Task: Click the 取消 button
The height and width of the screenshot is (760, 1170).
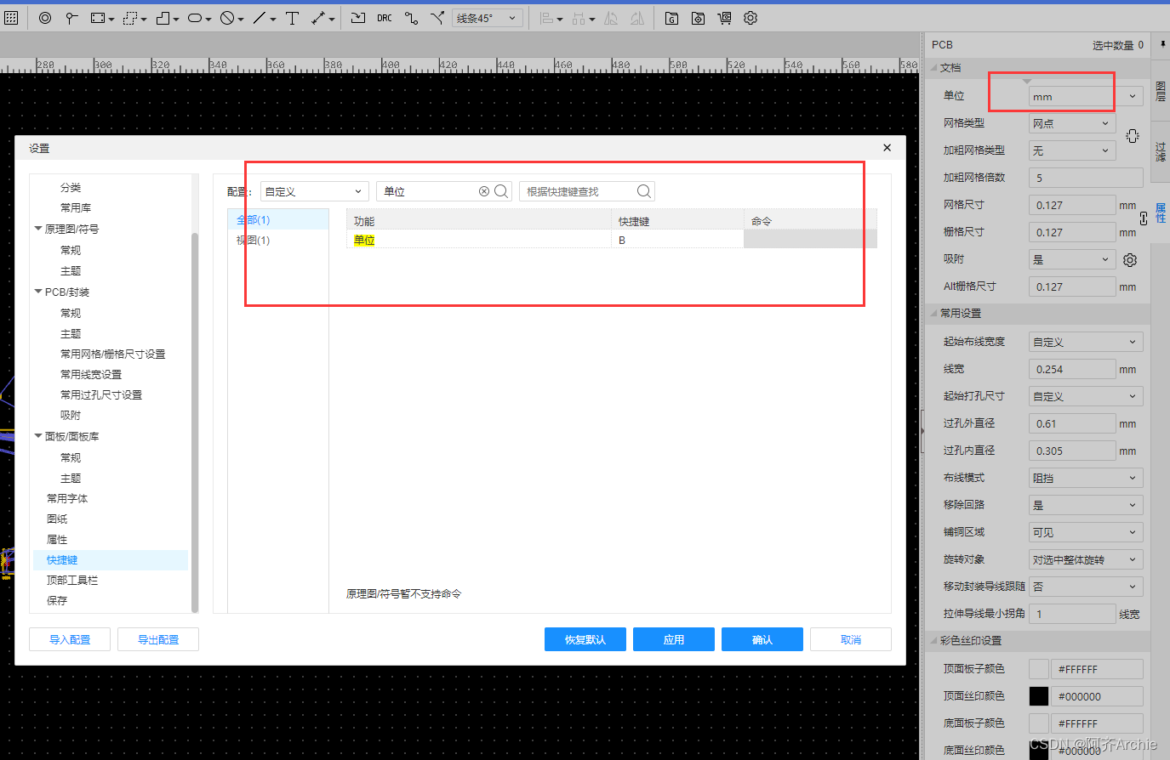Action: 851,639
